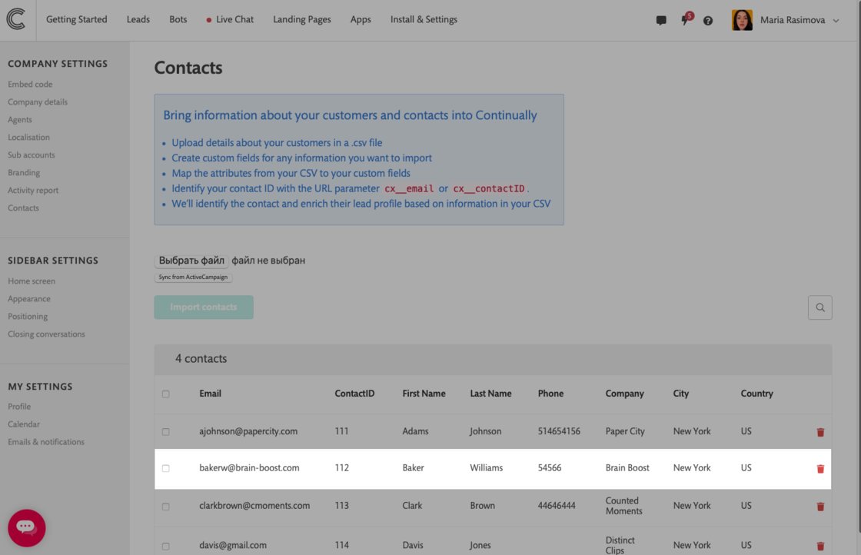861x555 pixels.
Task: Click the choose file button
Action: (x=191, y=261)
